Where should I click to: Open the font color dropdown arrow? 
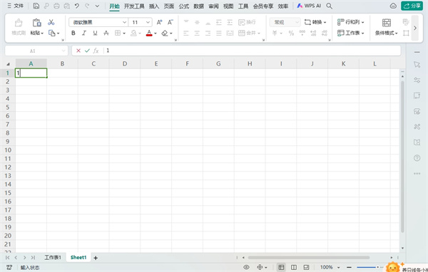pyautogui.click(x=156, y=33)
